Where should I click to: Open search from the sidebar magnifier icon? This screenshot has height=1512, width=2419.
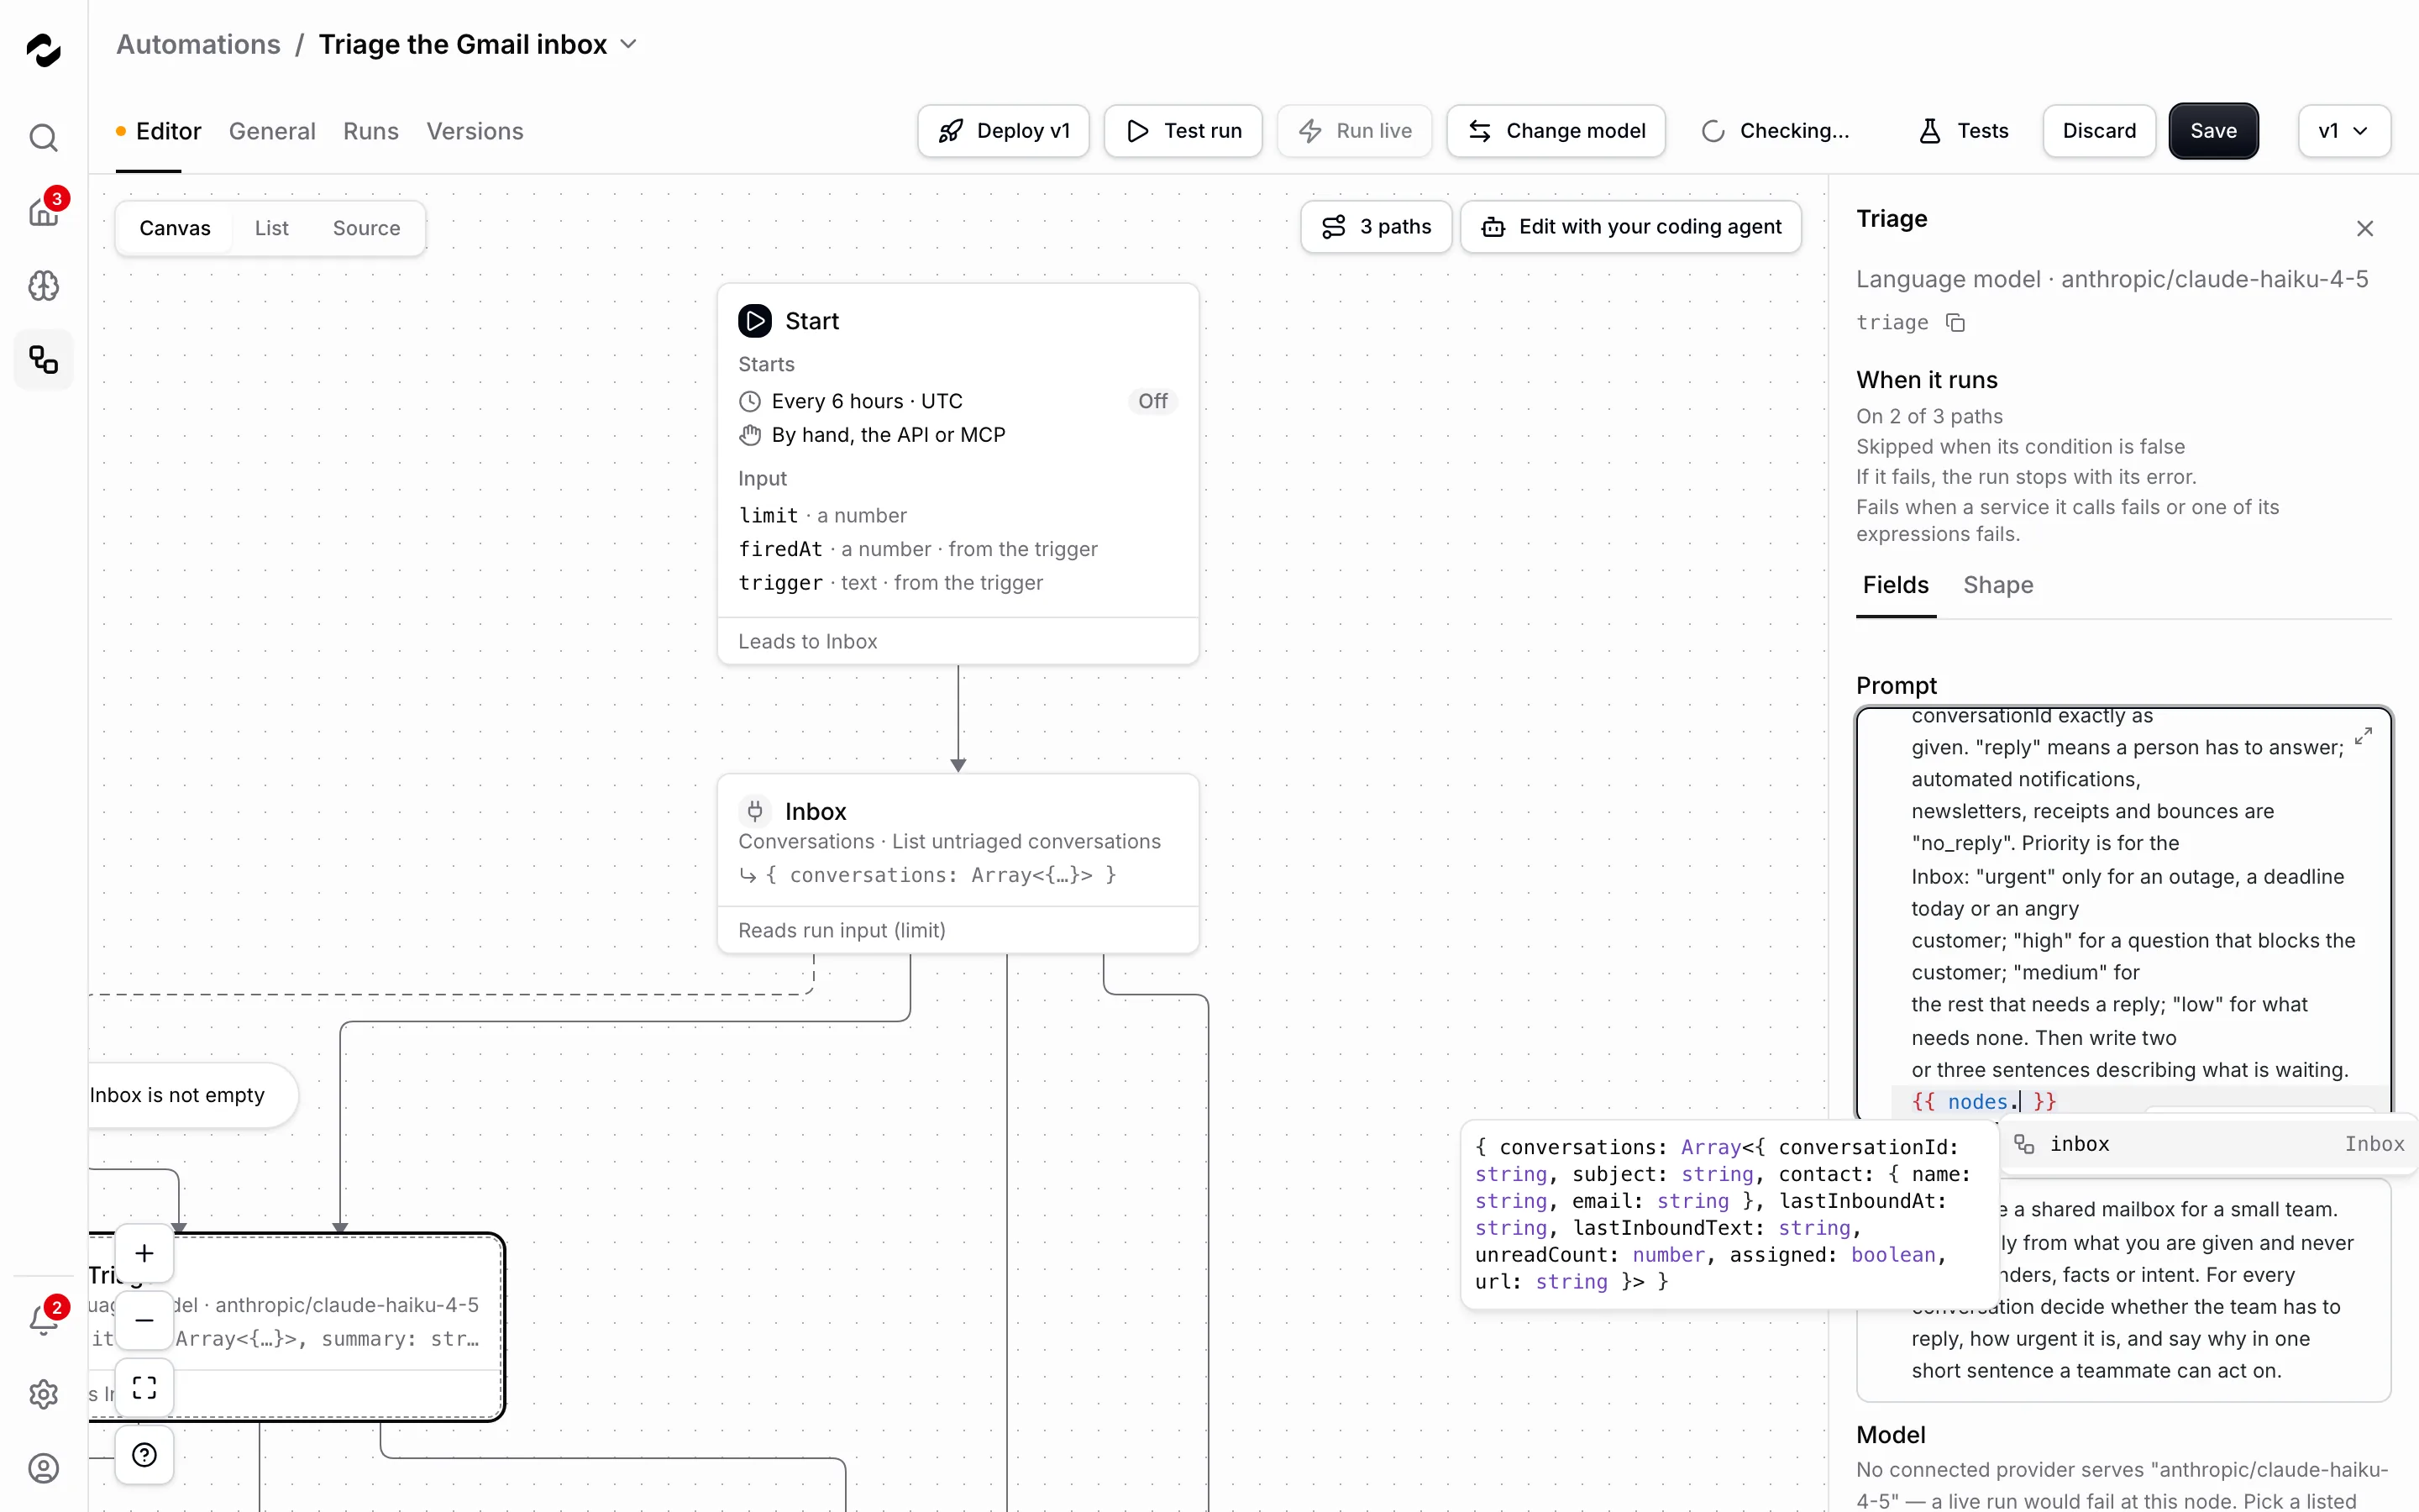[x=43, y=137]
